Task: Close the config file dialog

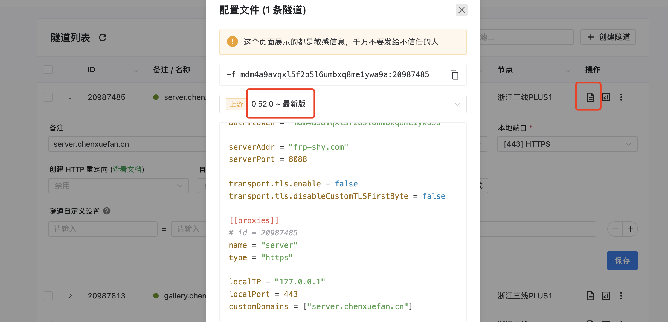Action: pyautogui.click(x=461, y=10)
